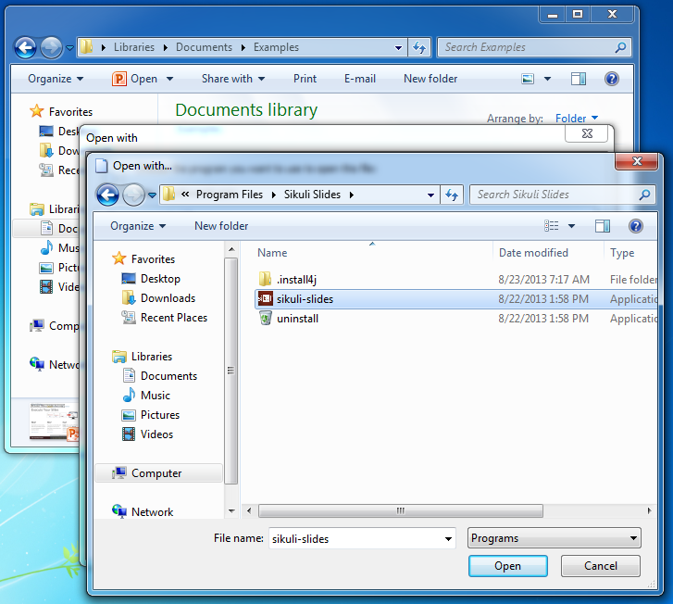Toggle the preview pane in the Explorer window
673x604 pixels.
point(579,79)
